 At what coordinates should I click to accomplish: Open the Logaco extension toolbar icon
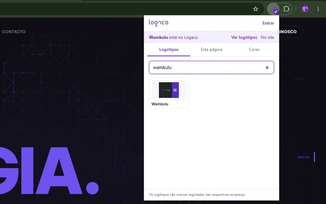[273, 9]
